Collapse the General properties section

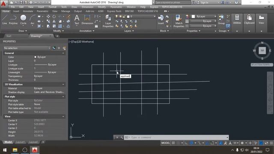click(63, 53)
